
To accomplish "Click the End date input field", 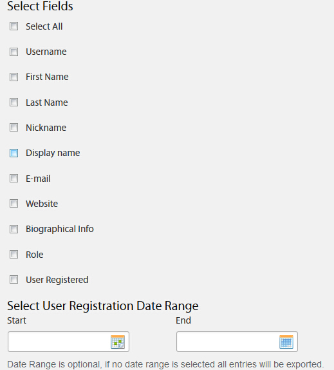I will (x=237, y=342).
